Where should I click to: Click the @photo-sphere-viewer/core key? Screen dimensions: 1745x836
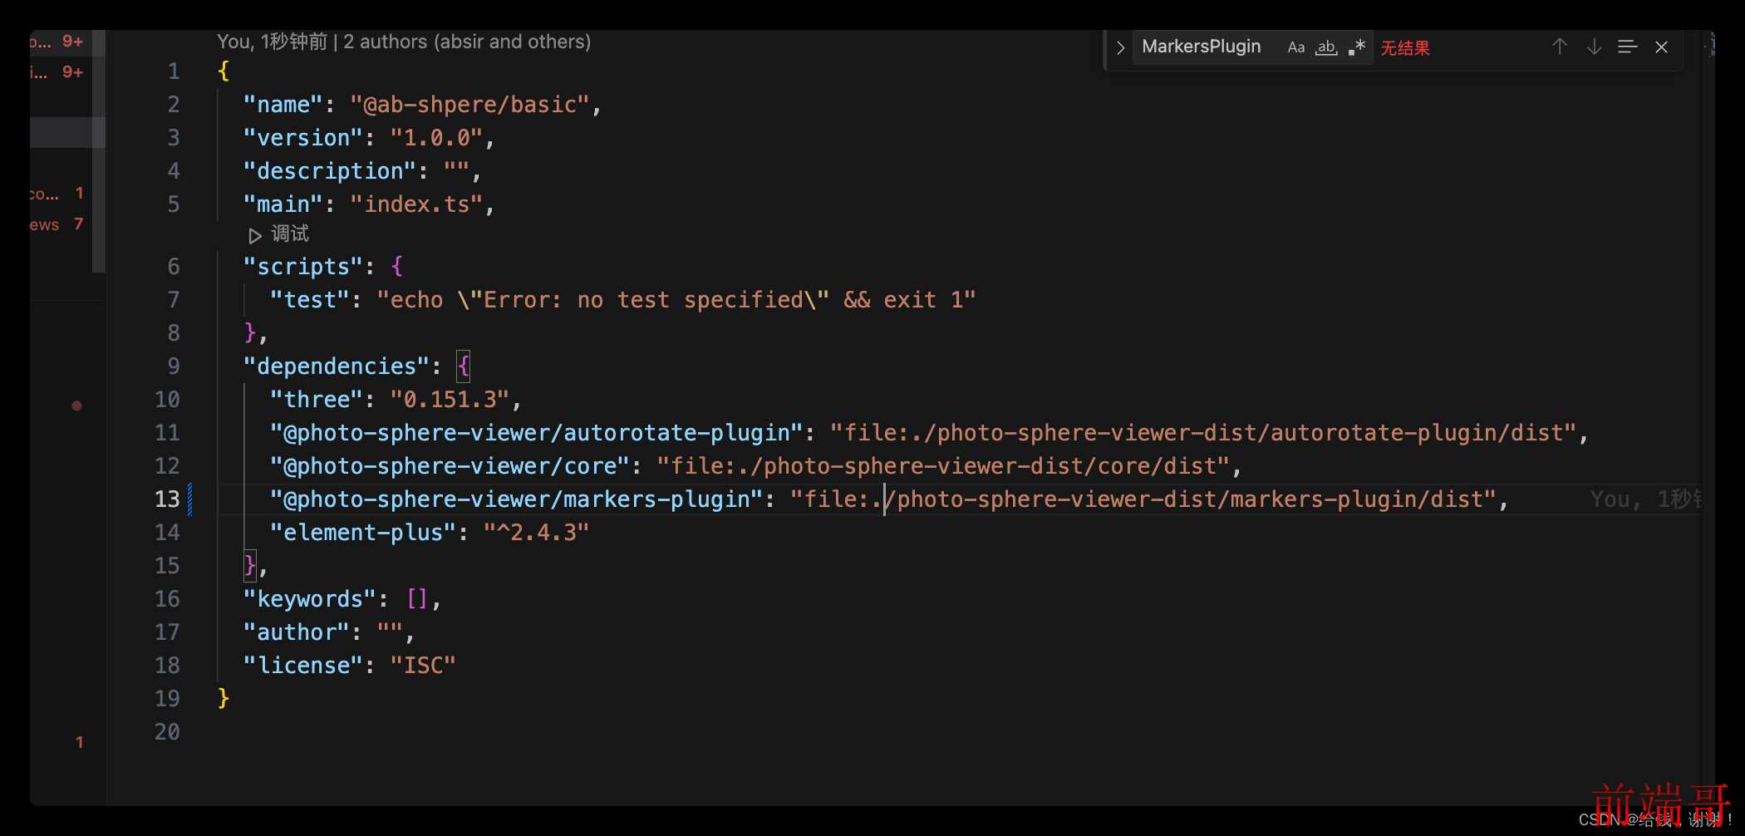tap(450, 466)
